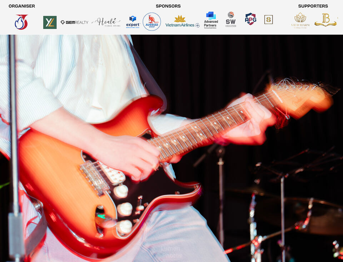Click the APG shield logo

[251, 19]
